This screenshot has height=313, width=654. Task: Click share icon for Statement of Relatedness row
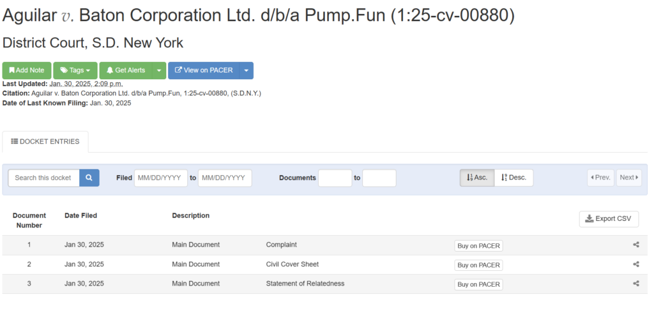pos(636,284)
